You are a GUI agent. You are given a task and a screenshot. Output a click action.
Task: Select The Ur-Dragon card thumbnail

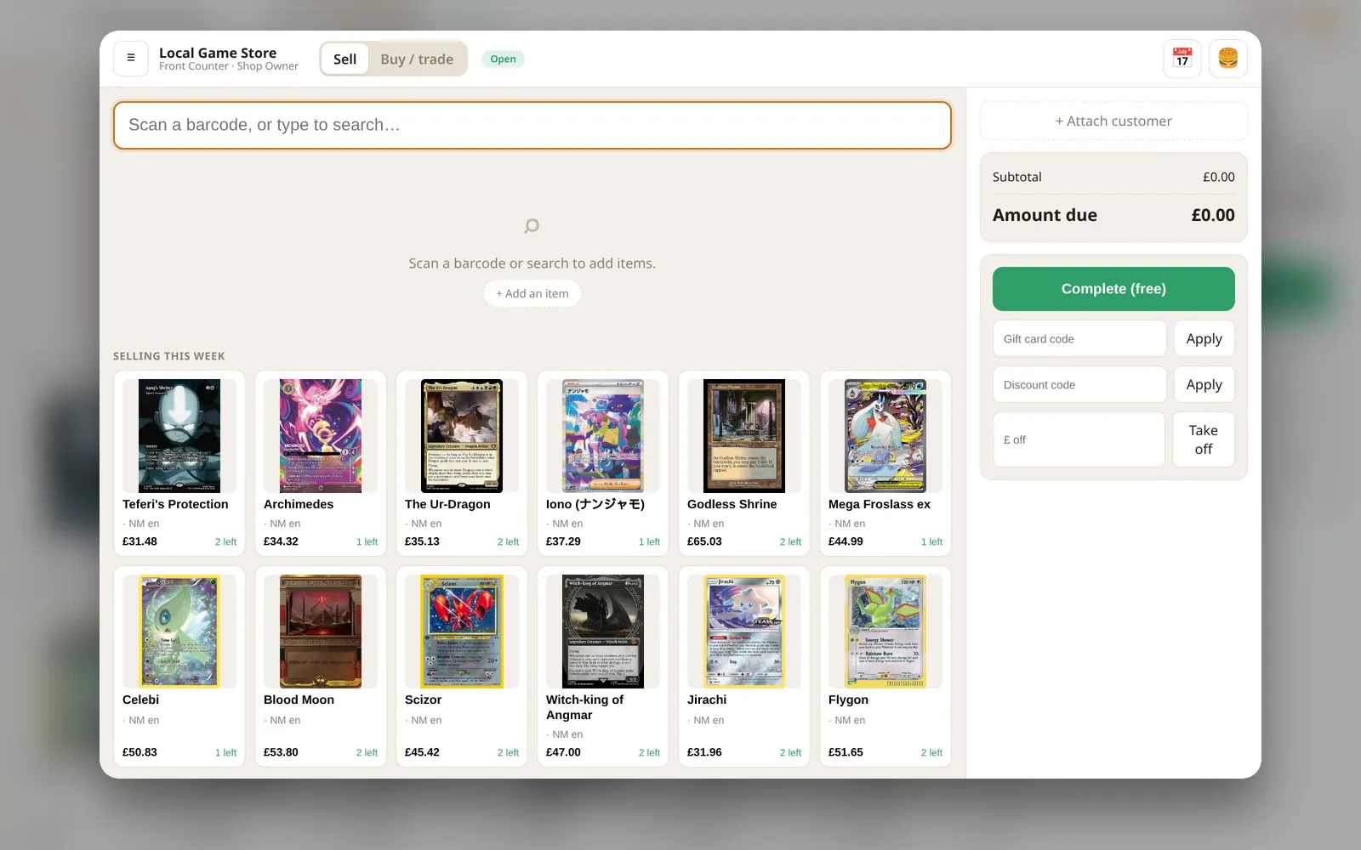(x=462, y=436)
